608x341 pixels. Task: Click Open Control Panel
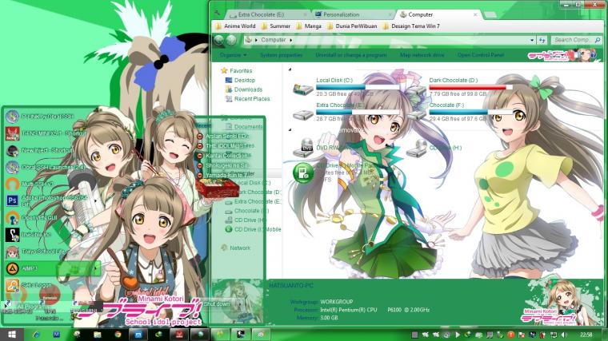click(481, 55)
